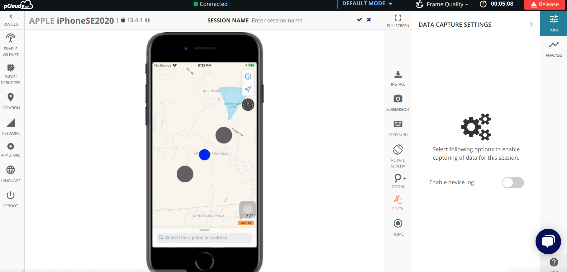567x272 pixels.
Task: Zoom out using the minus sign
Action: pos(391,179)
